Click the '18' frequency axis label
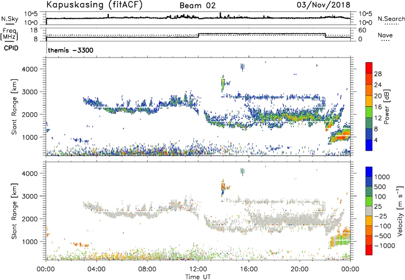 (33, 30)
